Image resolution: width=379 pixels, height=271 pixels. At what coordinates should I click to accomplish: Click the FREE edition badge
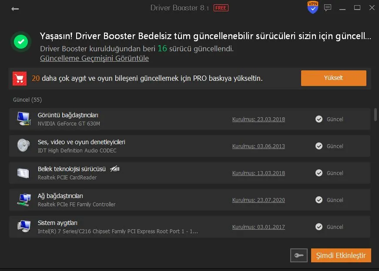tap(221, 8)
